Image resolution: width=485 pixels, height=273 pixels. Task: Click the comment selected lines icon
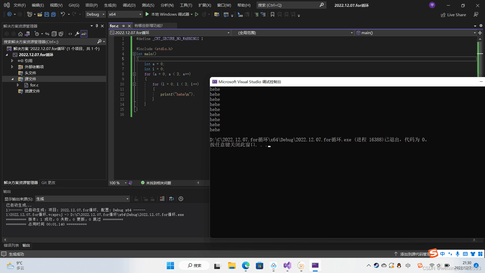click(x=256, y=14)
